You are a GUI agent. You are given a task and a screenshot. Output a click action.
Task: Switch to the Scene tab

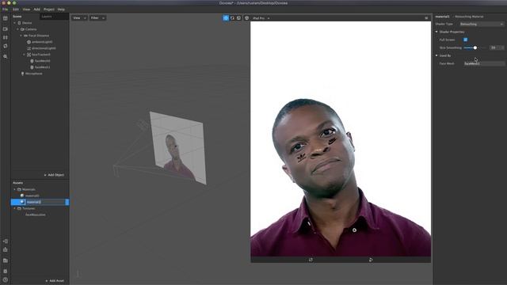click(17, 17)
